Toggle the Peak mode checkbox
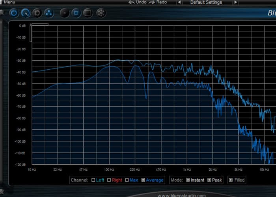The image size is (276, 197). click(209, 180)
